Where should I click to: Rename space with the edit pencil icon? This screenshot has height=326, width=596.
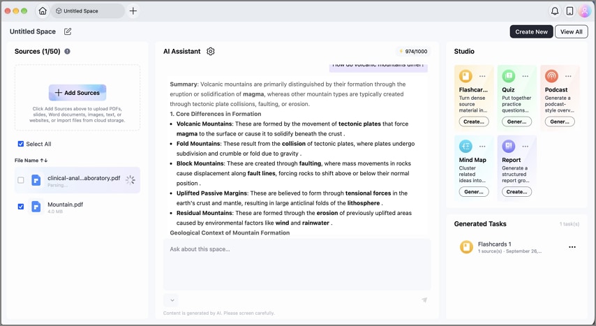point(68,31)
